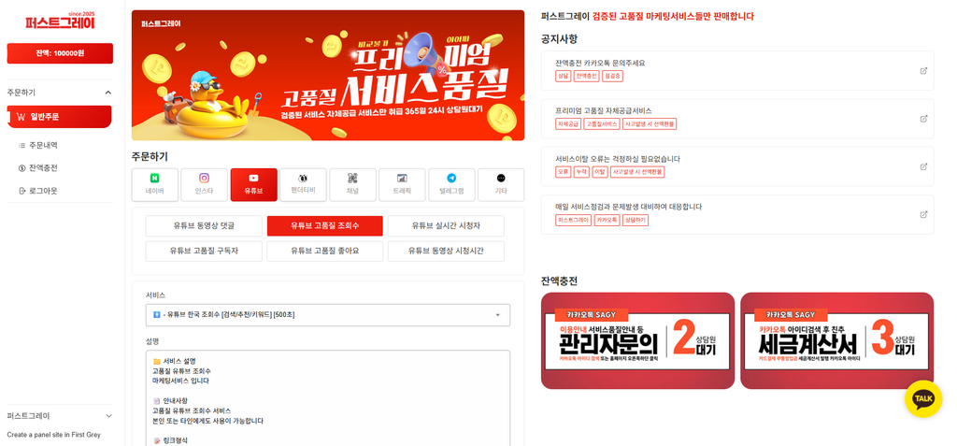Click the 프리미엄 서비스품질 promotional banner
This screenshot has height=446, width=957.
tap(328, 75)
